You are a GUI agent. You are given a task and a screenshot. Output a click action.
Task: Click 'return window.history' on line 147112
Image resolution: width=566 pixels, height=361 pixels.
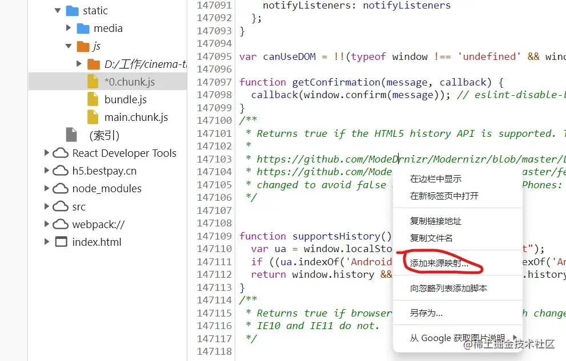(312, 274)
